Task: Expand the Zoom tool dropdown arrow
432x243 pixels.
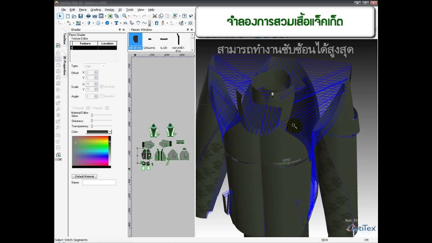Action: point(129,16)
